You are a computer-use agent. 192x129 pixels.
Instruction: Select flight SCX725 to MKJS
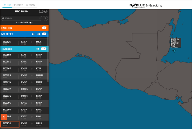tap(24, 42)
